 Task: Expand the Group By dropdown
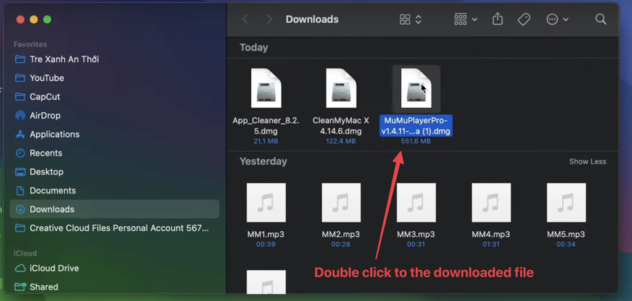click(x=465, y=19)
